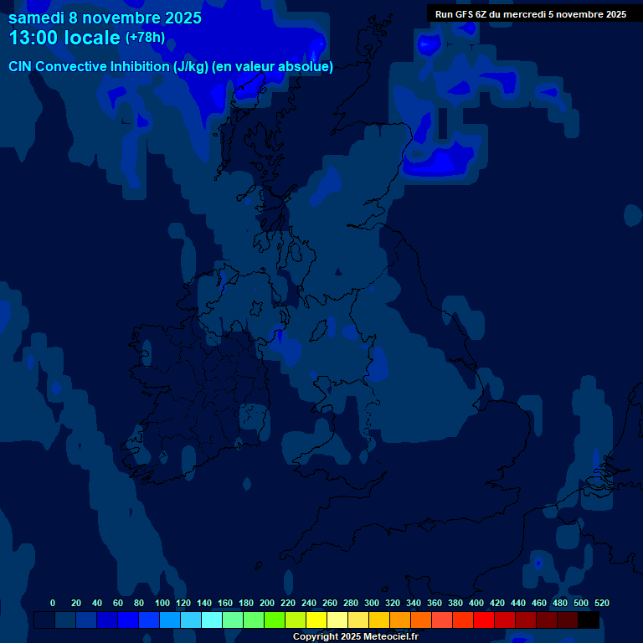Click the 'Run GFS 6Z' run info banner
The width and height of the screenshot is (643, 643).
coord(530,13)
